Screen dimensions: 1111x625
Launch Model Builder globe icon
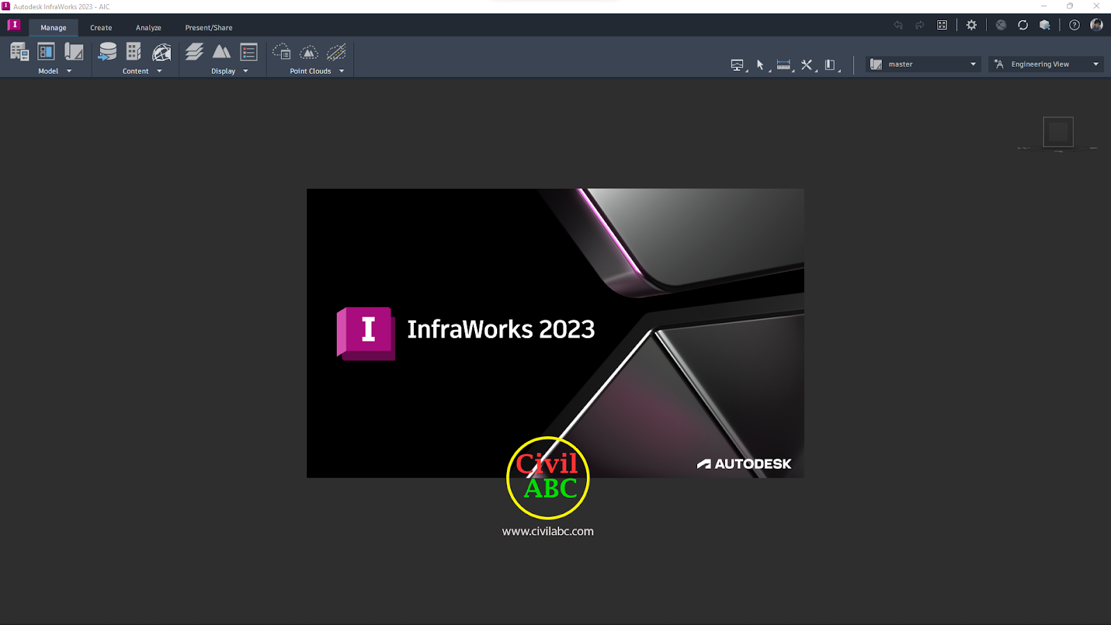click(x=162, y=52)
